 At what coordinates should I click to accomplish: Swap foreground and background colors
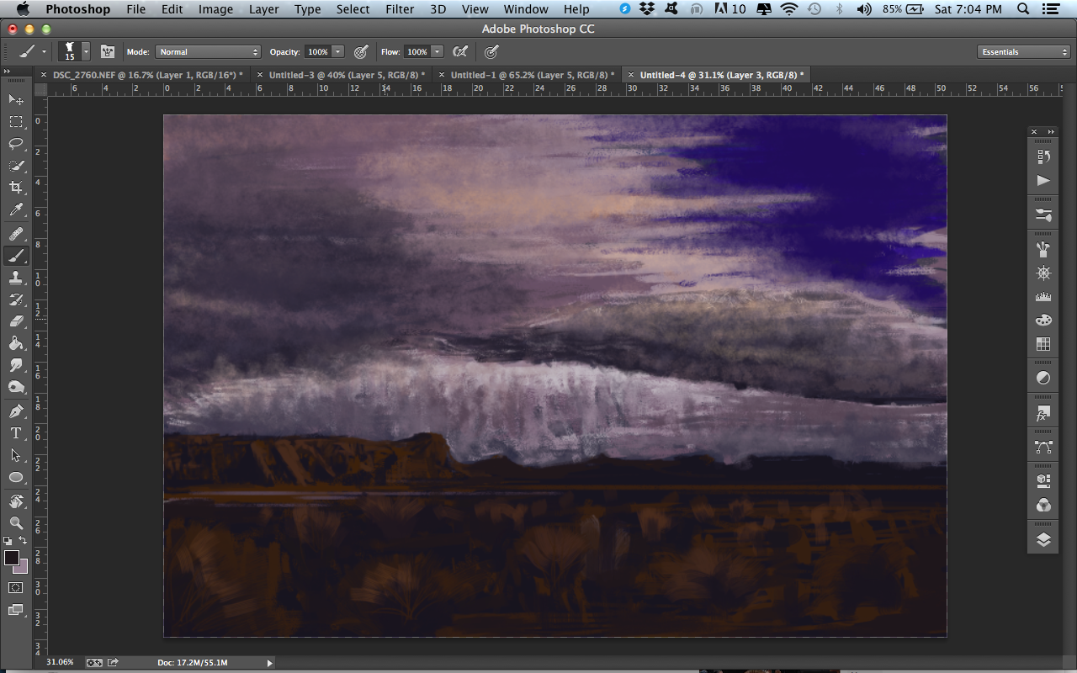[24, 540]
